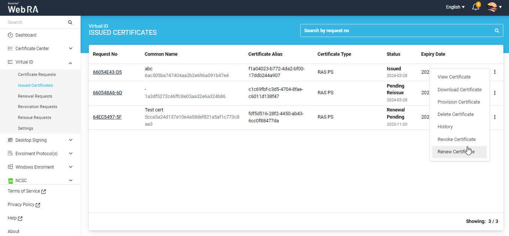Open three-dot menu for request 660548A6-6D
This screenshot has height=236, width=509.
(495, 93)
